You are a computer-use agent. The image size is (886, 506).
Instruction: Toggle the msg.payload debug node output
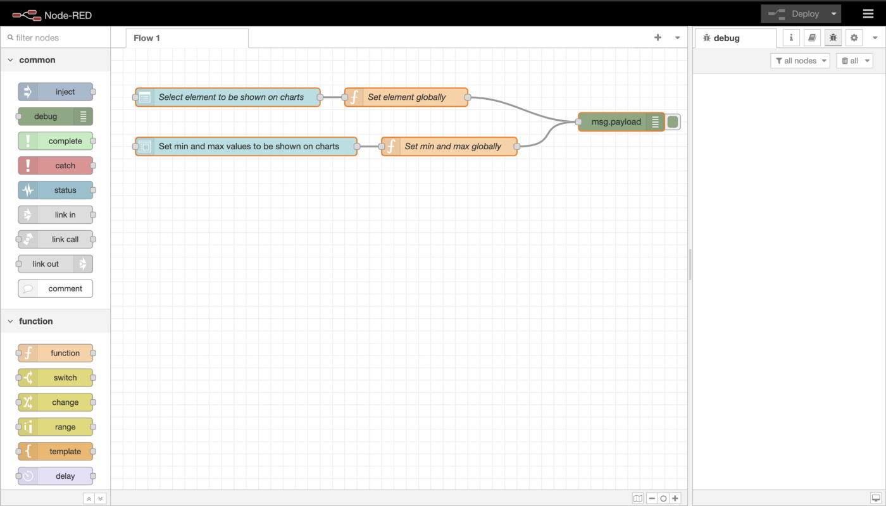(673, 122)
